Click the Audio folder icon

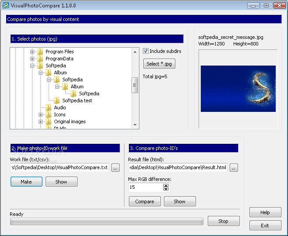49,108
